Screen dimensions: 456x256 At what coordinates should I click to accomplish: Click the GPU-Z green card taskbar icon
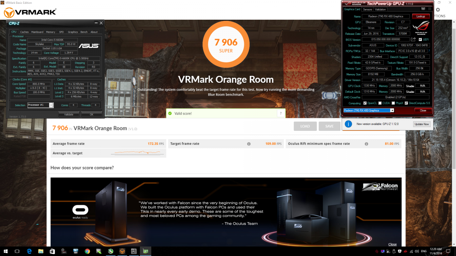[145, 251]
